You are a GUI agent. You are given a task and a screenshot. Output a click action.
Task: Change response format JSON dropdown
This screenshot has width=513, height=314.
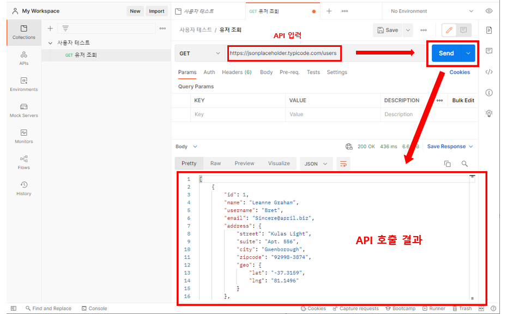316,164
